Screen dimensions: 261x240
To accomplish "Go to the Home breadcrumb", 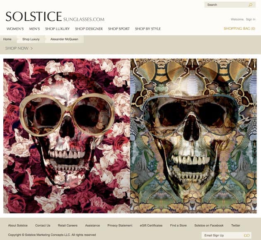I will pyautogui.click(x=7, y=39).
